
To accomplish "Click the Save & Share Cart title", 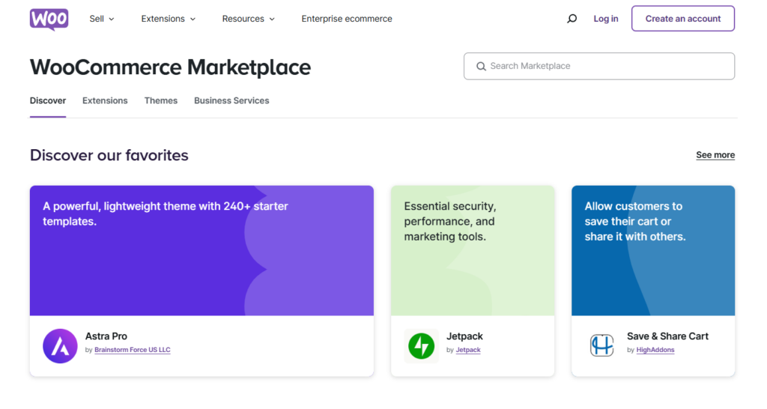I will [667, 336].
